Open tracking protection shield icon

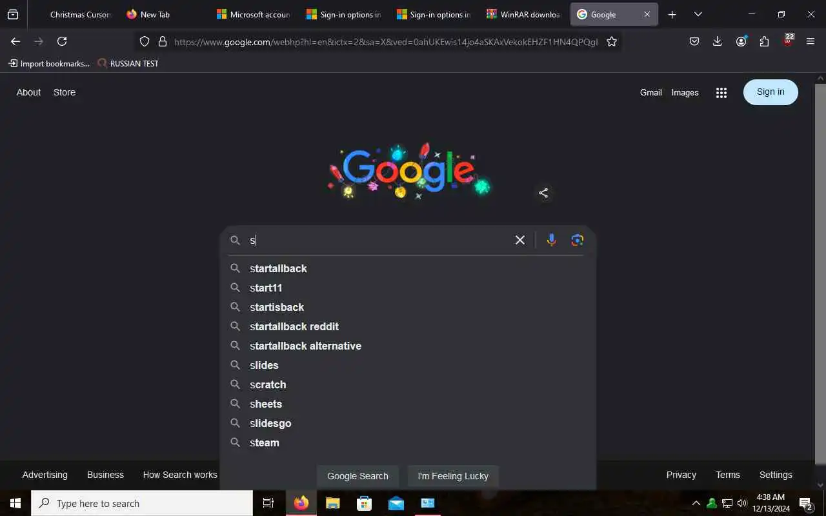(145, 41)
